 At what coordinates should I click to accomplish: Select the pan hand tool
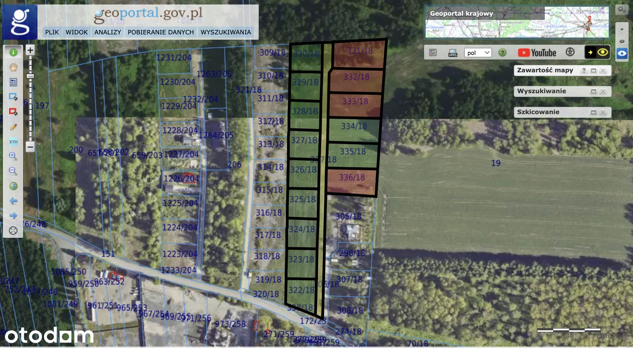point(13,67)
